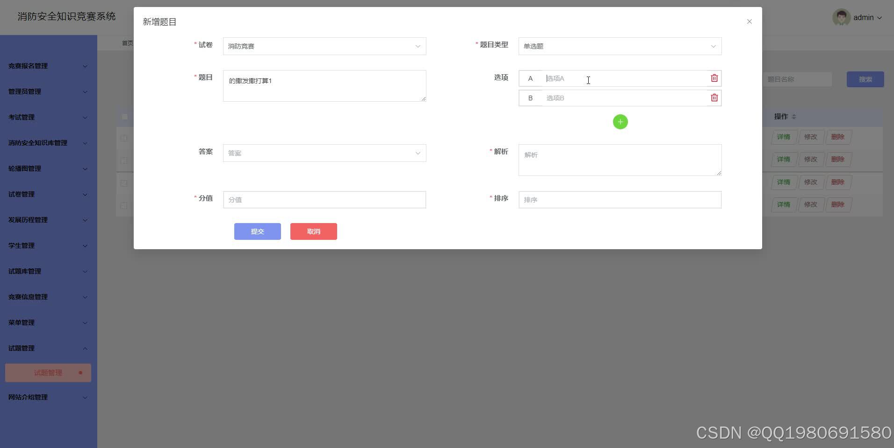Check the first question row checkbox
The height and width of the screenshot is (448, 894).
point(124,138)
